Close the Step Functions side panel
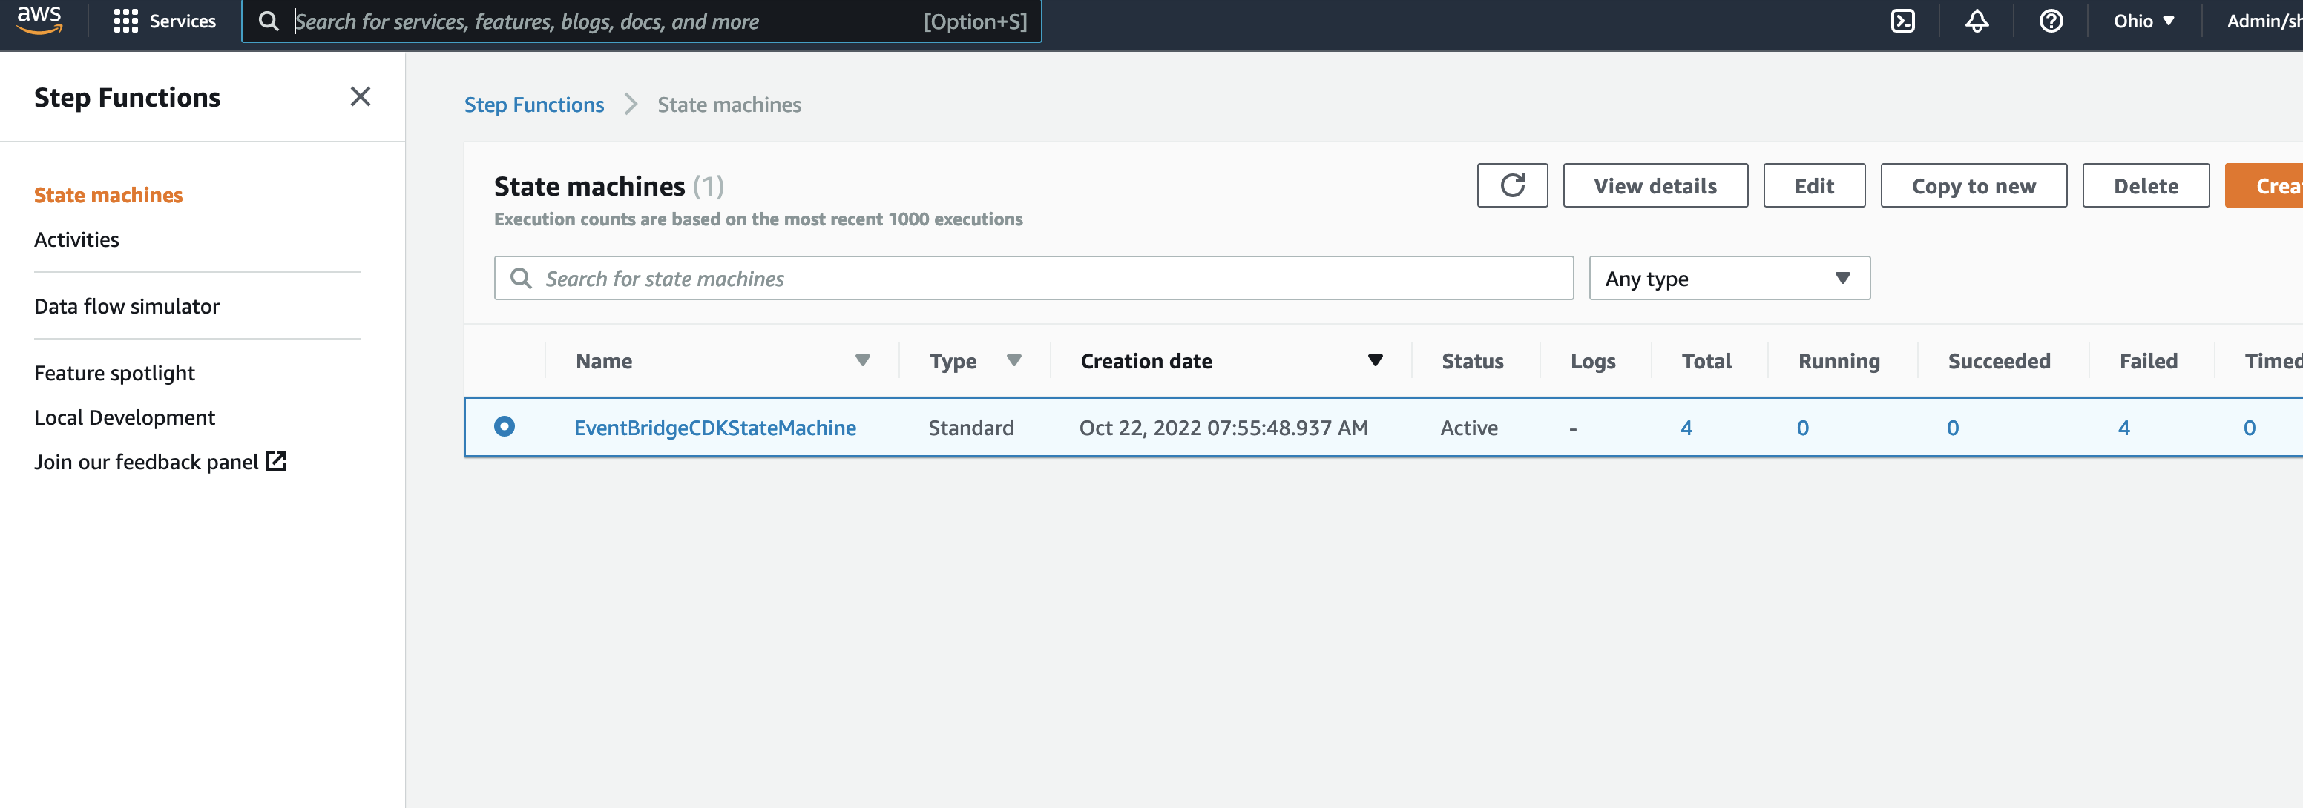 [x=361, y=96]
